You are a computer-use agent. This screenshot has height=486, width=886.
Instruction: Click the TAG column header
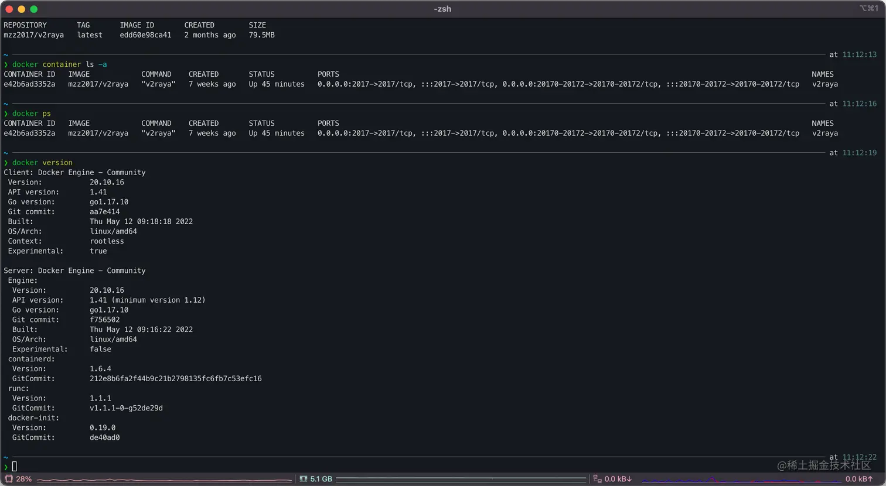tap(83, 25)
